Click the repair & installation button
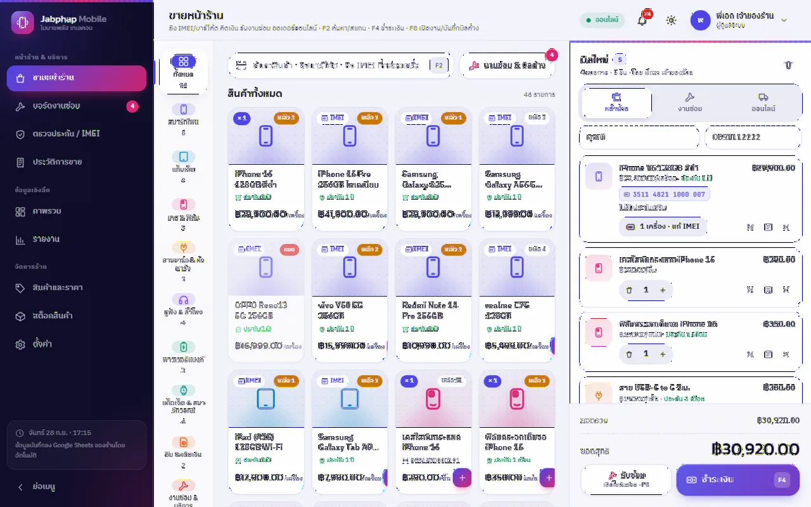Screen dimensions: 811x507 point(507,65)
